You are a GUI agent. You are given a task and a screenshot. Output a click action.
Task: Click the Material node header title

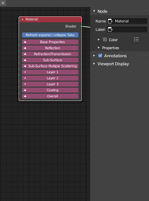32,19
